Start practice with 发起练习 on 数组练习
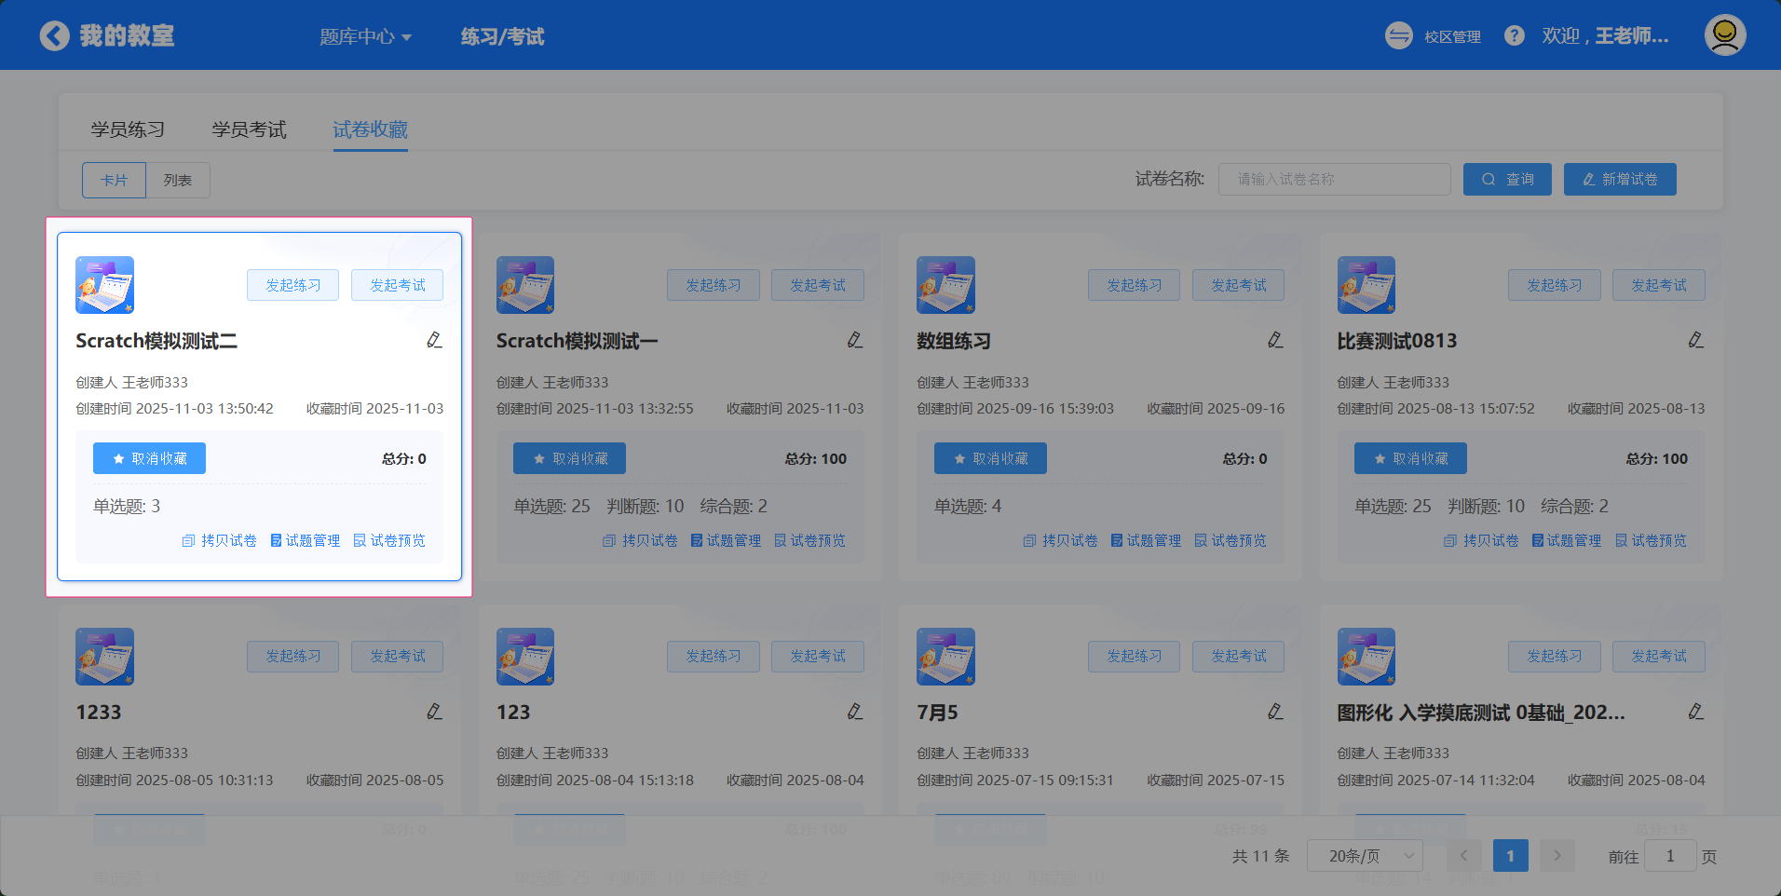Viewport: 1781px width, 896px height. 1135,285
